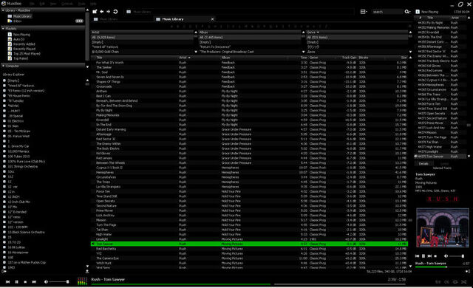Screen dimensions: 473x288
Task: Select Music Library in the left sidebar
Action: [22, 16]
